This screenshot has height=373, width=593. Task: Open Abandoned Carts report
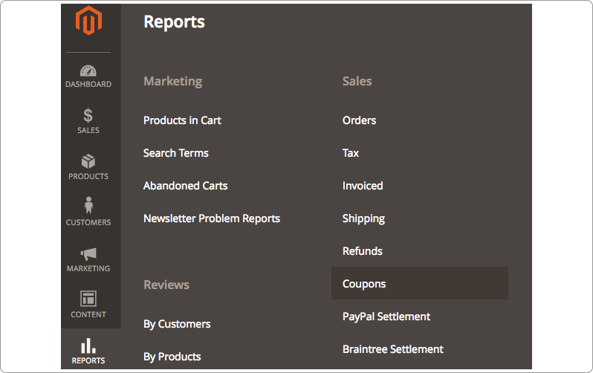point(185,186)
